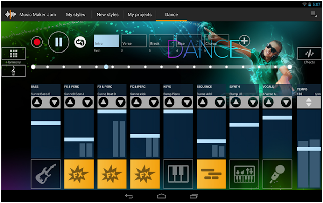
Task: Toggle the KEYS piano instrument button
Action: pyautogui.click(x=178, y=174)
